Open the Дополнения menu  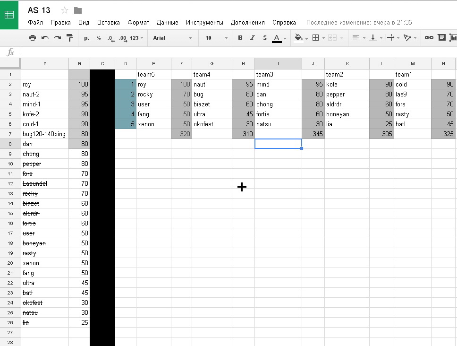247,23
